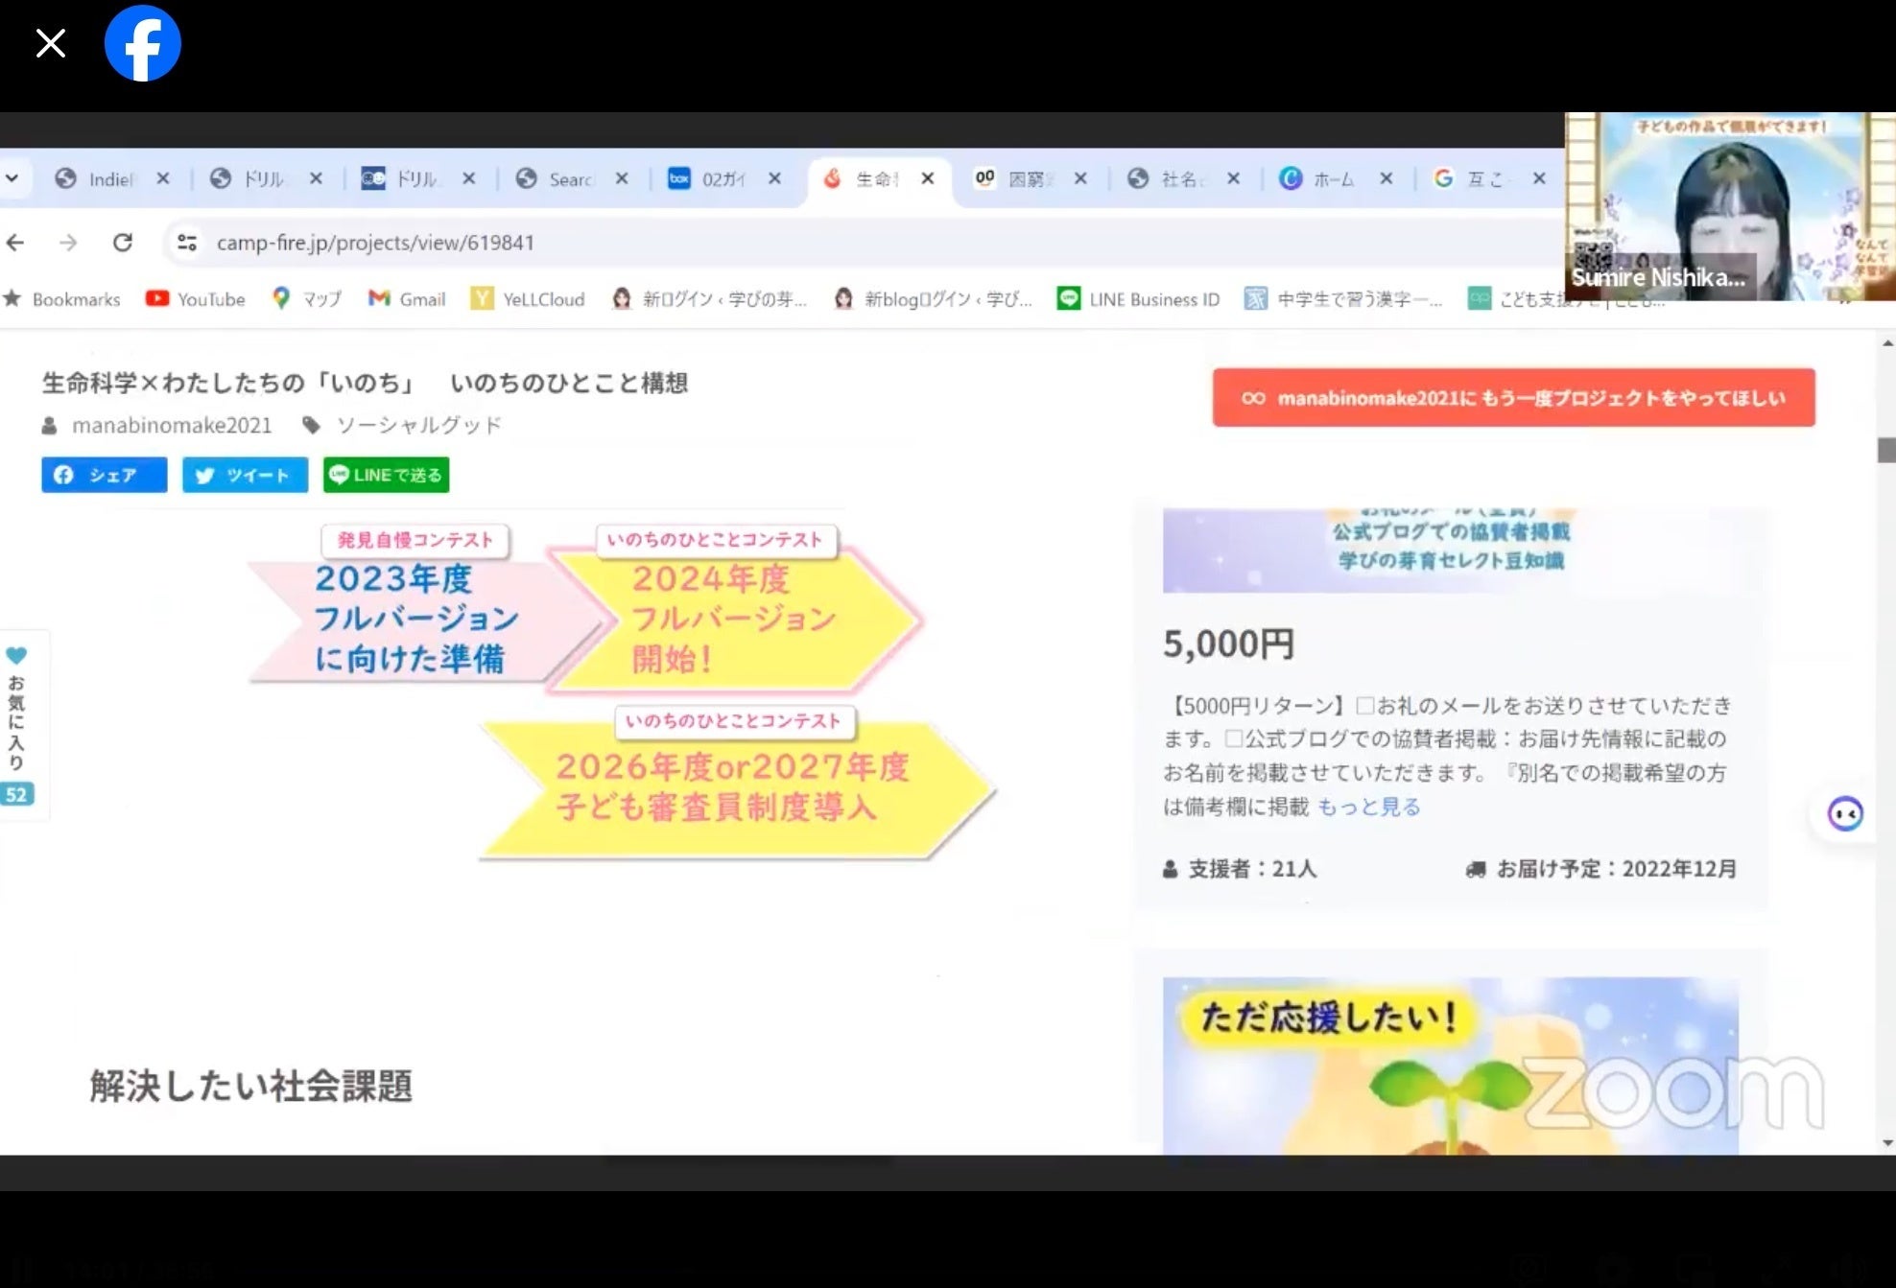1896x1288 pixels.
Task: Send via LINEで送る button
Action: pos(386,475)
